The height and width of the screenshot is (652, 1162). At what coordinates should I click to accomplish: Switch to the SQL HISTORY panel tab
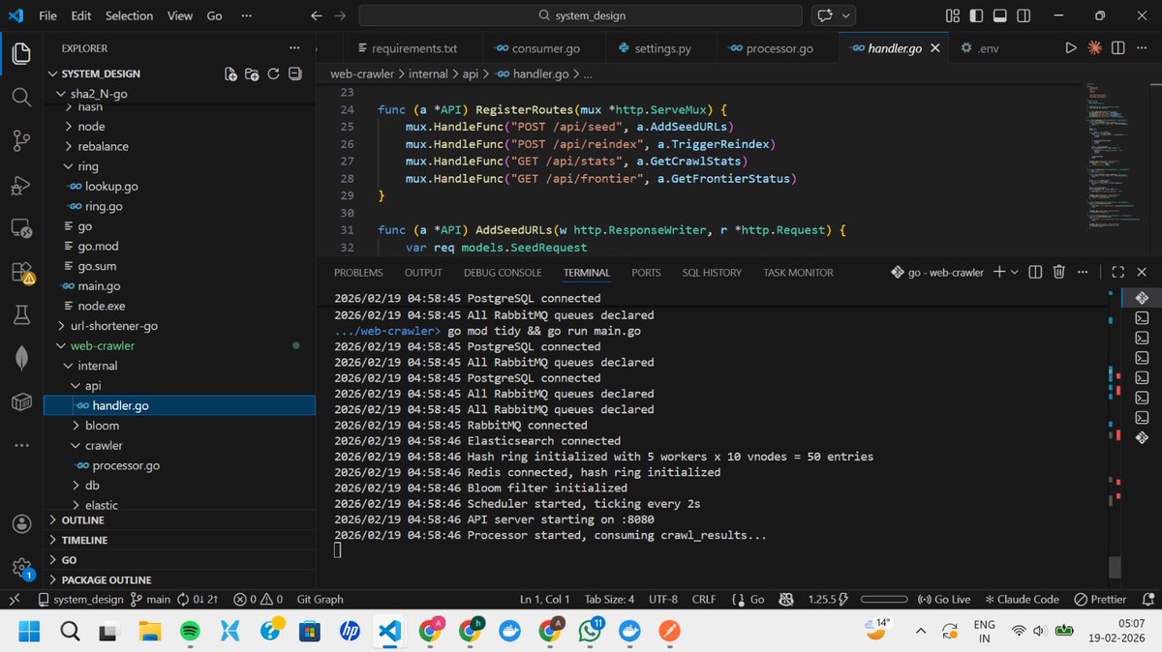click(x=712, y=273)
